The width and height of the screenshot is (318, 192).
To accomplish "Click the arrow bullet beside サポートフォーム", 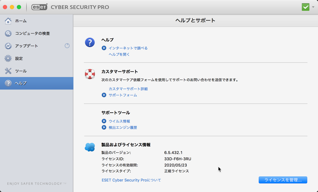I will click(x=104, y=95).
